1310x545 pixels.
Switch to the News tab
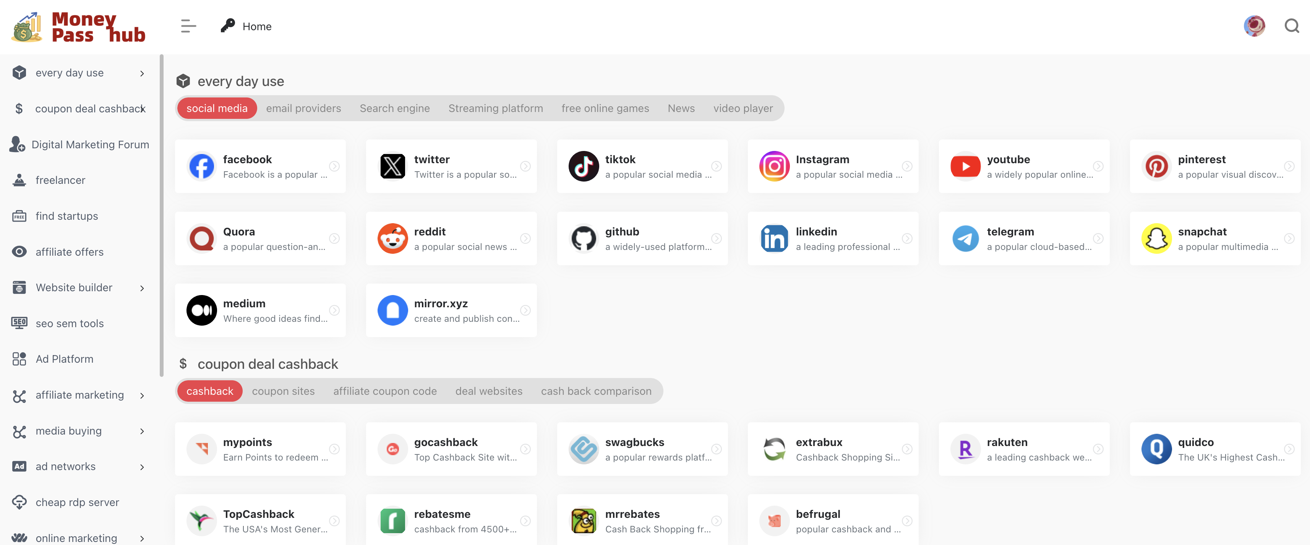point(681,108)
